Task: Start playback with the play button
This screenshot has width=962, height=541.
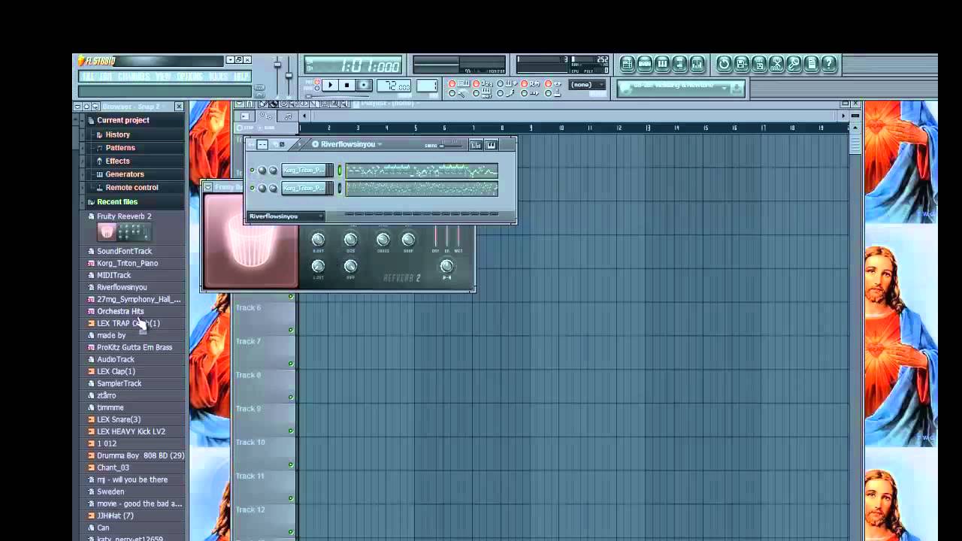Action: tap(330, 85)
